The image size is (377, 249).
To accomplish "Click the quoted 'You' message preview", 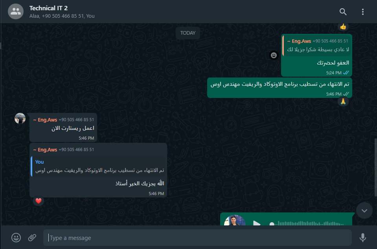I will point(98,166).
